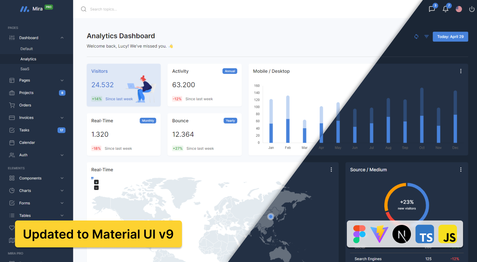Click the Calendar sidebar icon

[12, 143]
